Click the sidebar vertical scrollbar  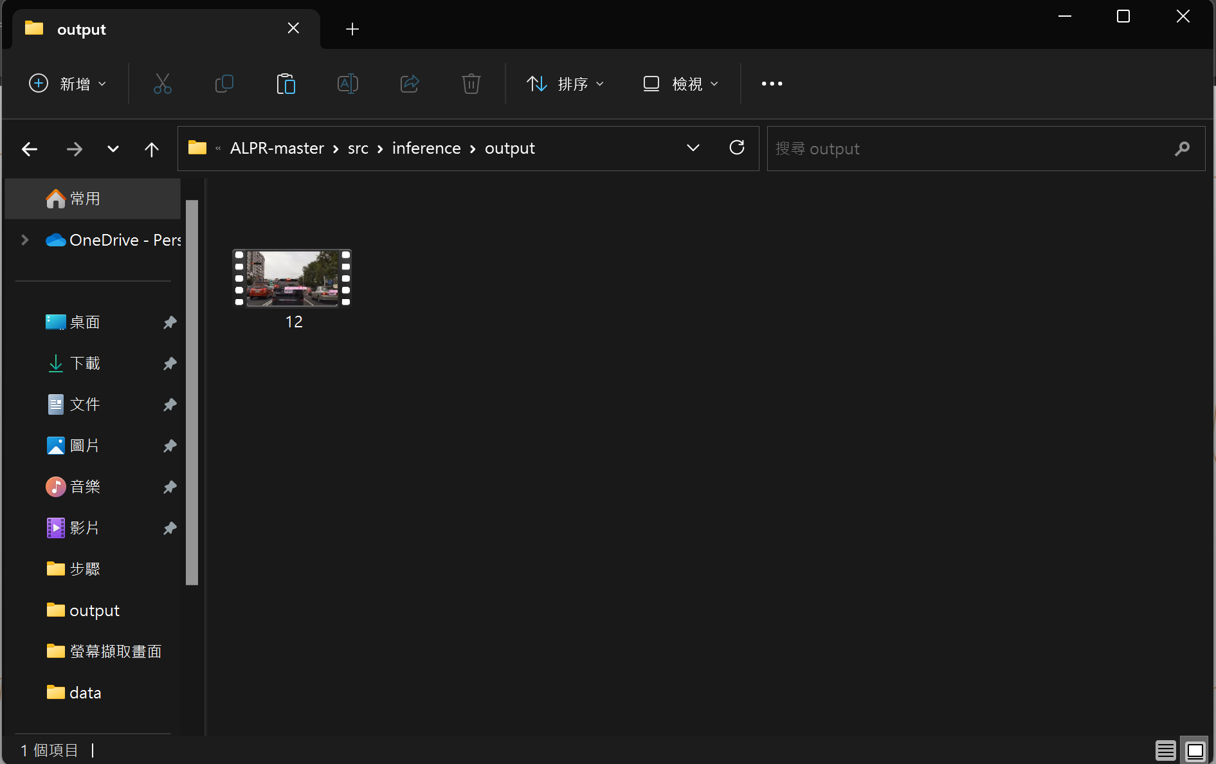click(192, 392)
